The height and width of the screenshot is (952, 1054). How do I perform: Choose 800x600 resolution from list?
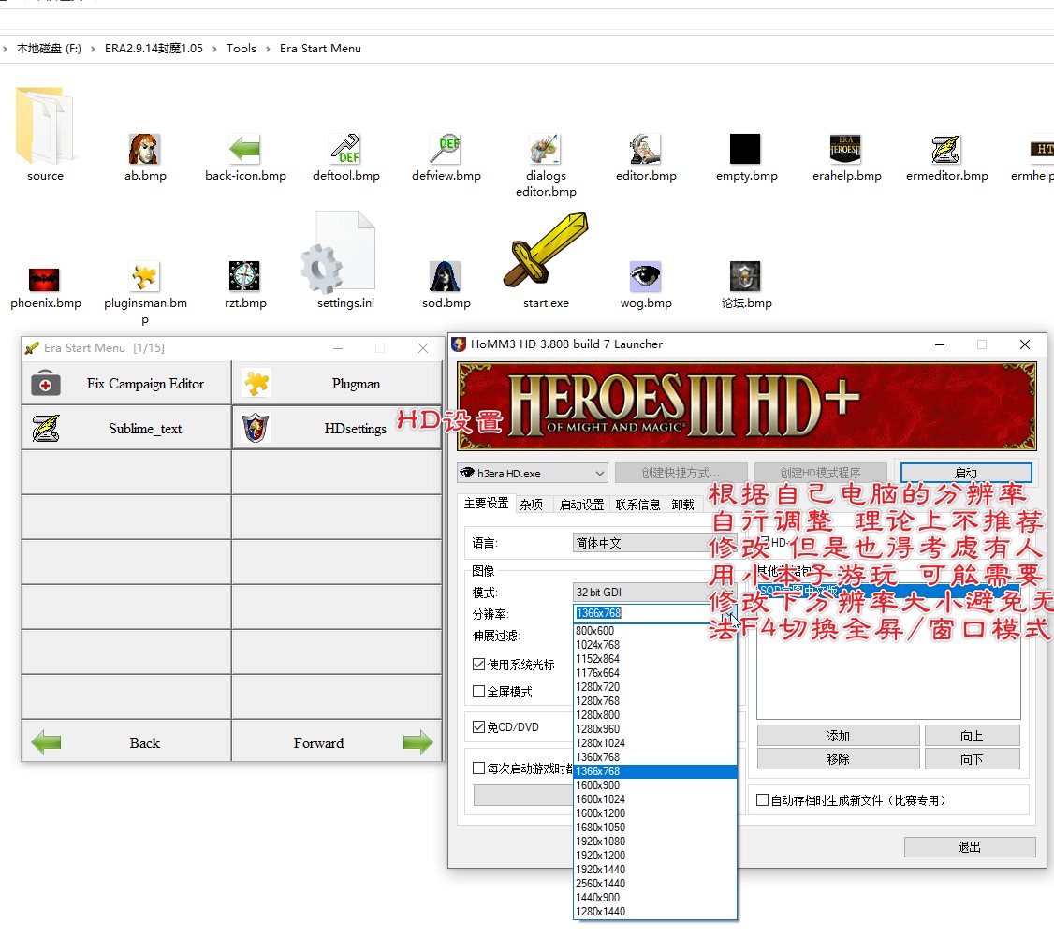pyautogui.click(x=655, y=631)
